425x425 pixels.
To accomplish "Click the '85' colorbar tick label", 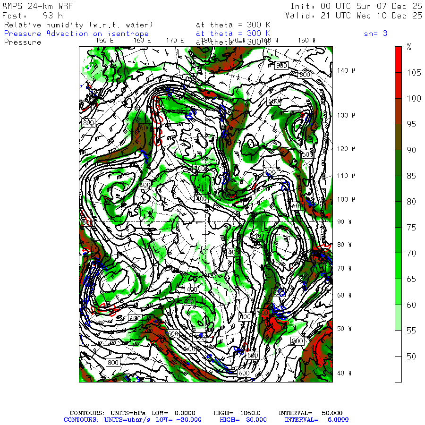I will pos(411,176).
